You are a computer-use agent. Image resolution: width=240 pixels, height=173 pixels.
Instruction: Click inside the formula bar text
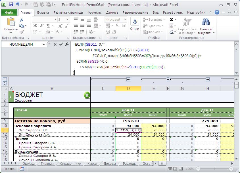(x=152, y=58)
